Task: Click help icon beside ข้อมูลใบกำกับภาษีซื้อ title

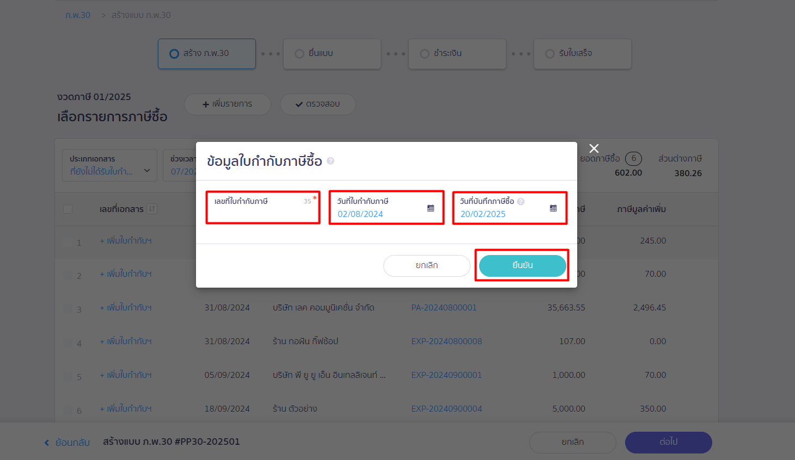Action: (x=329, y=161)
